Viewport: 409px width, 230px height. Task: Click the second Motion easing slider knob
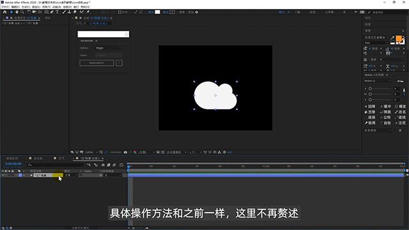[x=370, y=94]
